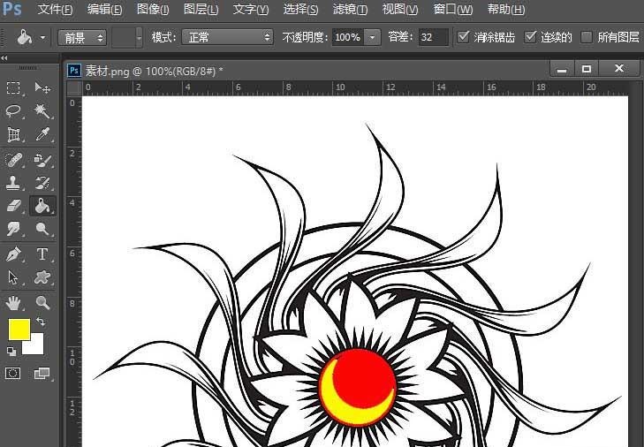Open the 编辑(E) menu
The width and height of the screenshot is (644, 447).
(x=104, y=9)
